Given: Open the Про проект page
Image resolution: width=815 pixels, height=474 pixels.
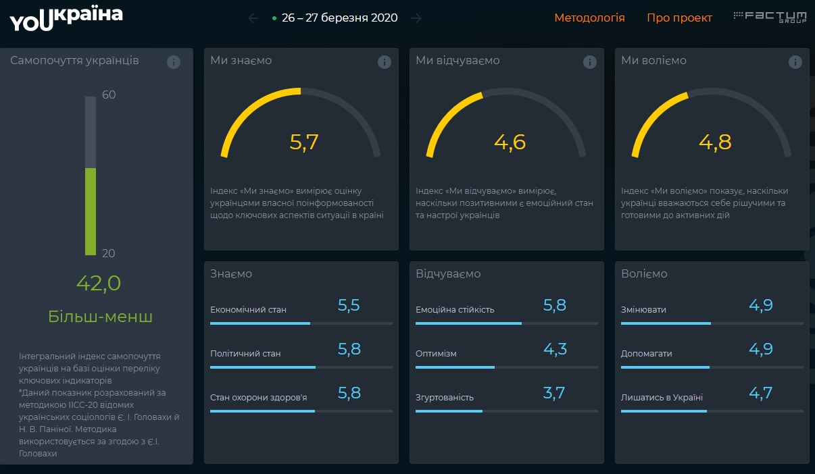Looking at the screenshot, I should [x=679, y=18].
